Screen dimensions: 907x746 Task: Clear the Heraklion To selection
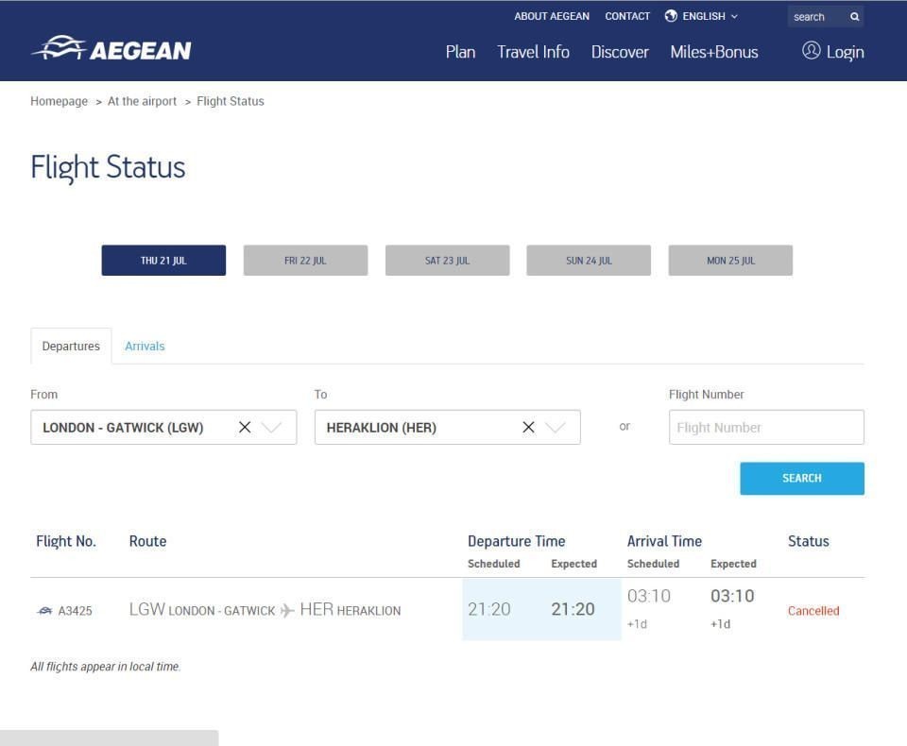528,428
